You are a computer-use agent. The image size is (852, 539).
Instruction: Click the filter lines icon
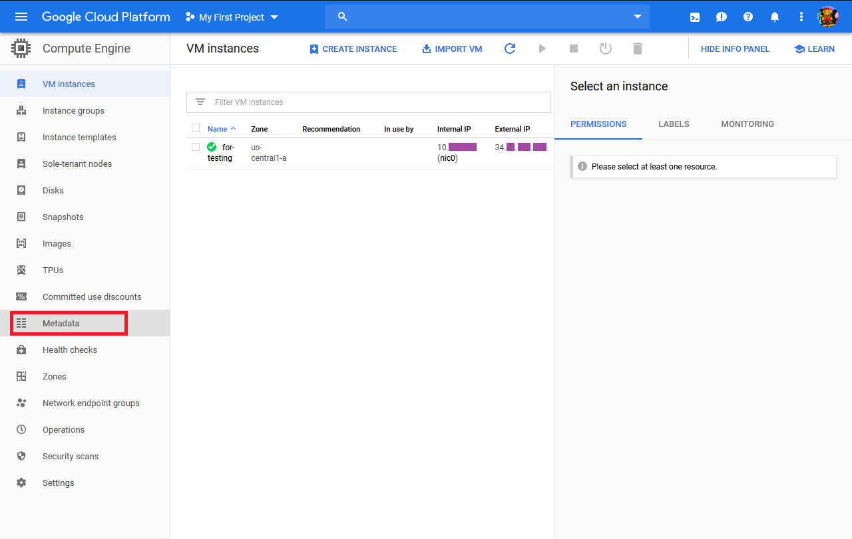200,102
